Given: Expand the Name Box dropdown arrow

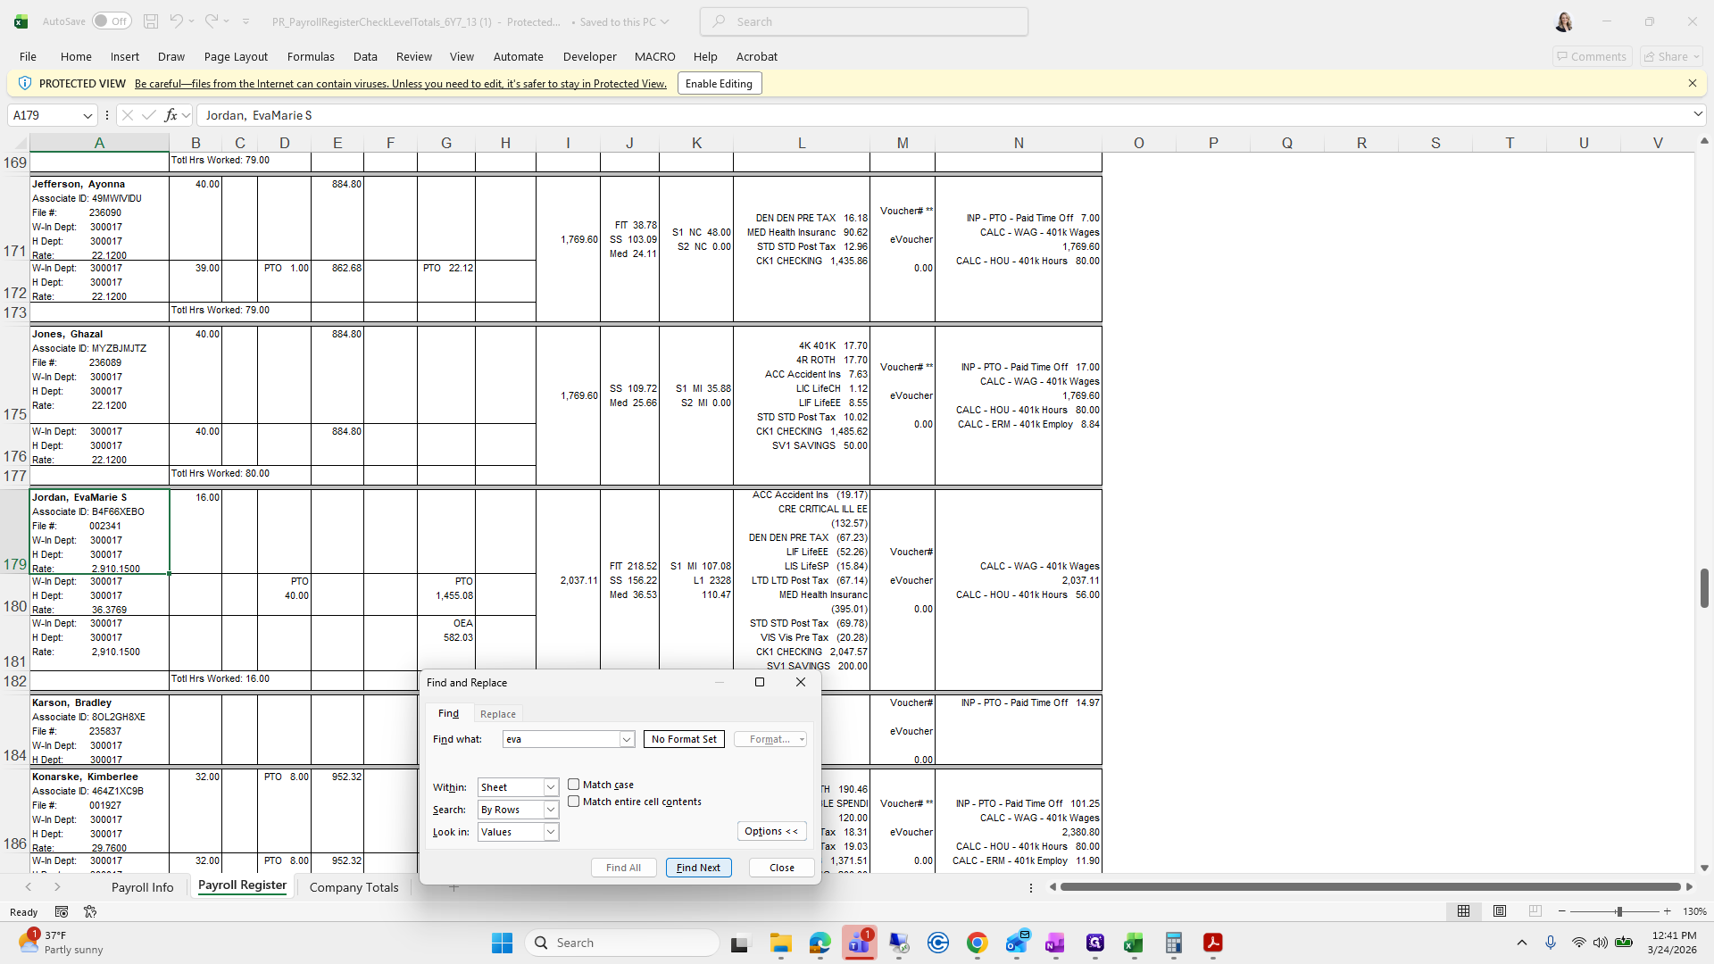Looking at the screenshot, I should click(87, 115).
